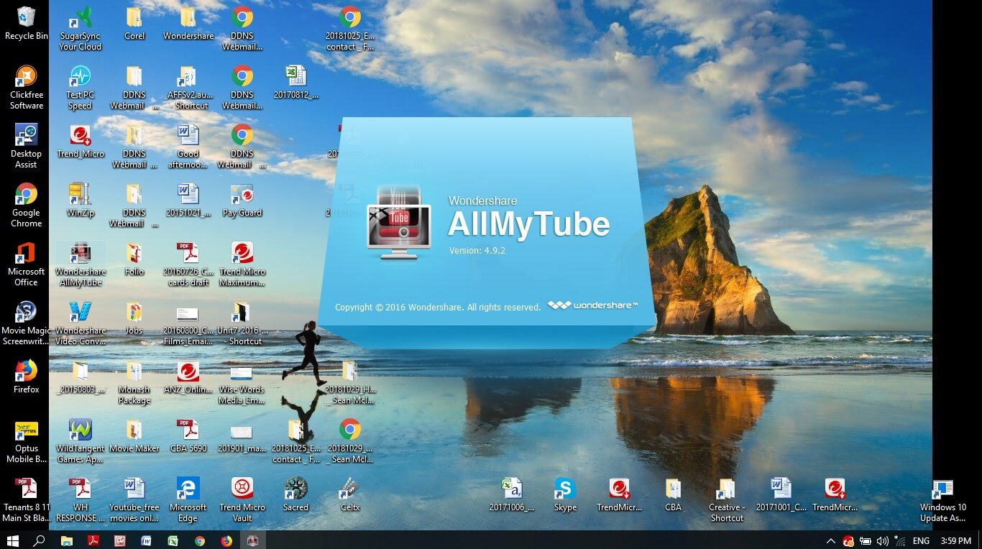Open Monash Package folder
Image resolution: width=982 pixels, height=549 pixels.
click(x=134, y=382)
